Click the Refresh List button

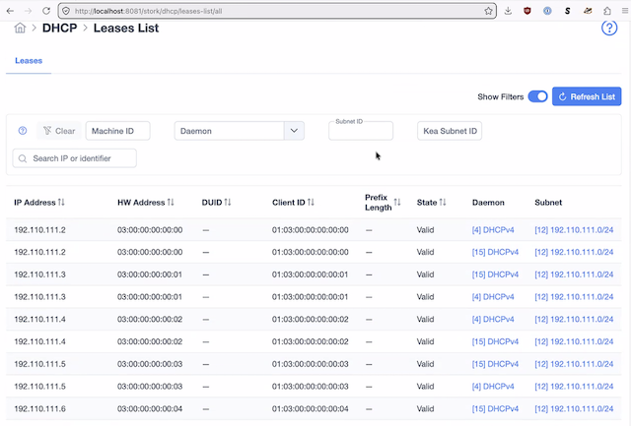(587, 96)
